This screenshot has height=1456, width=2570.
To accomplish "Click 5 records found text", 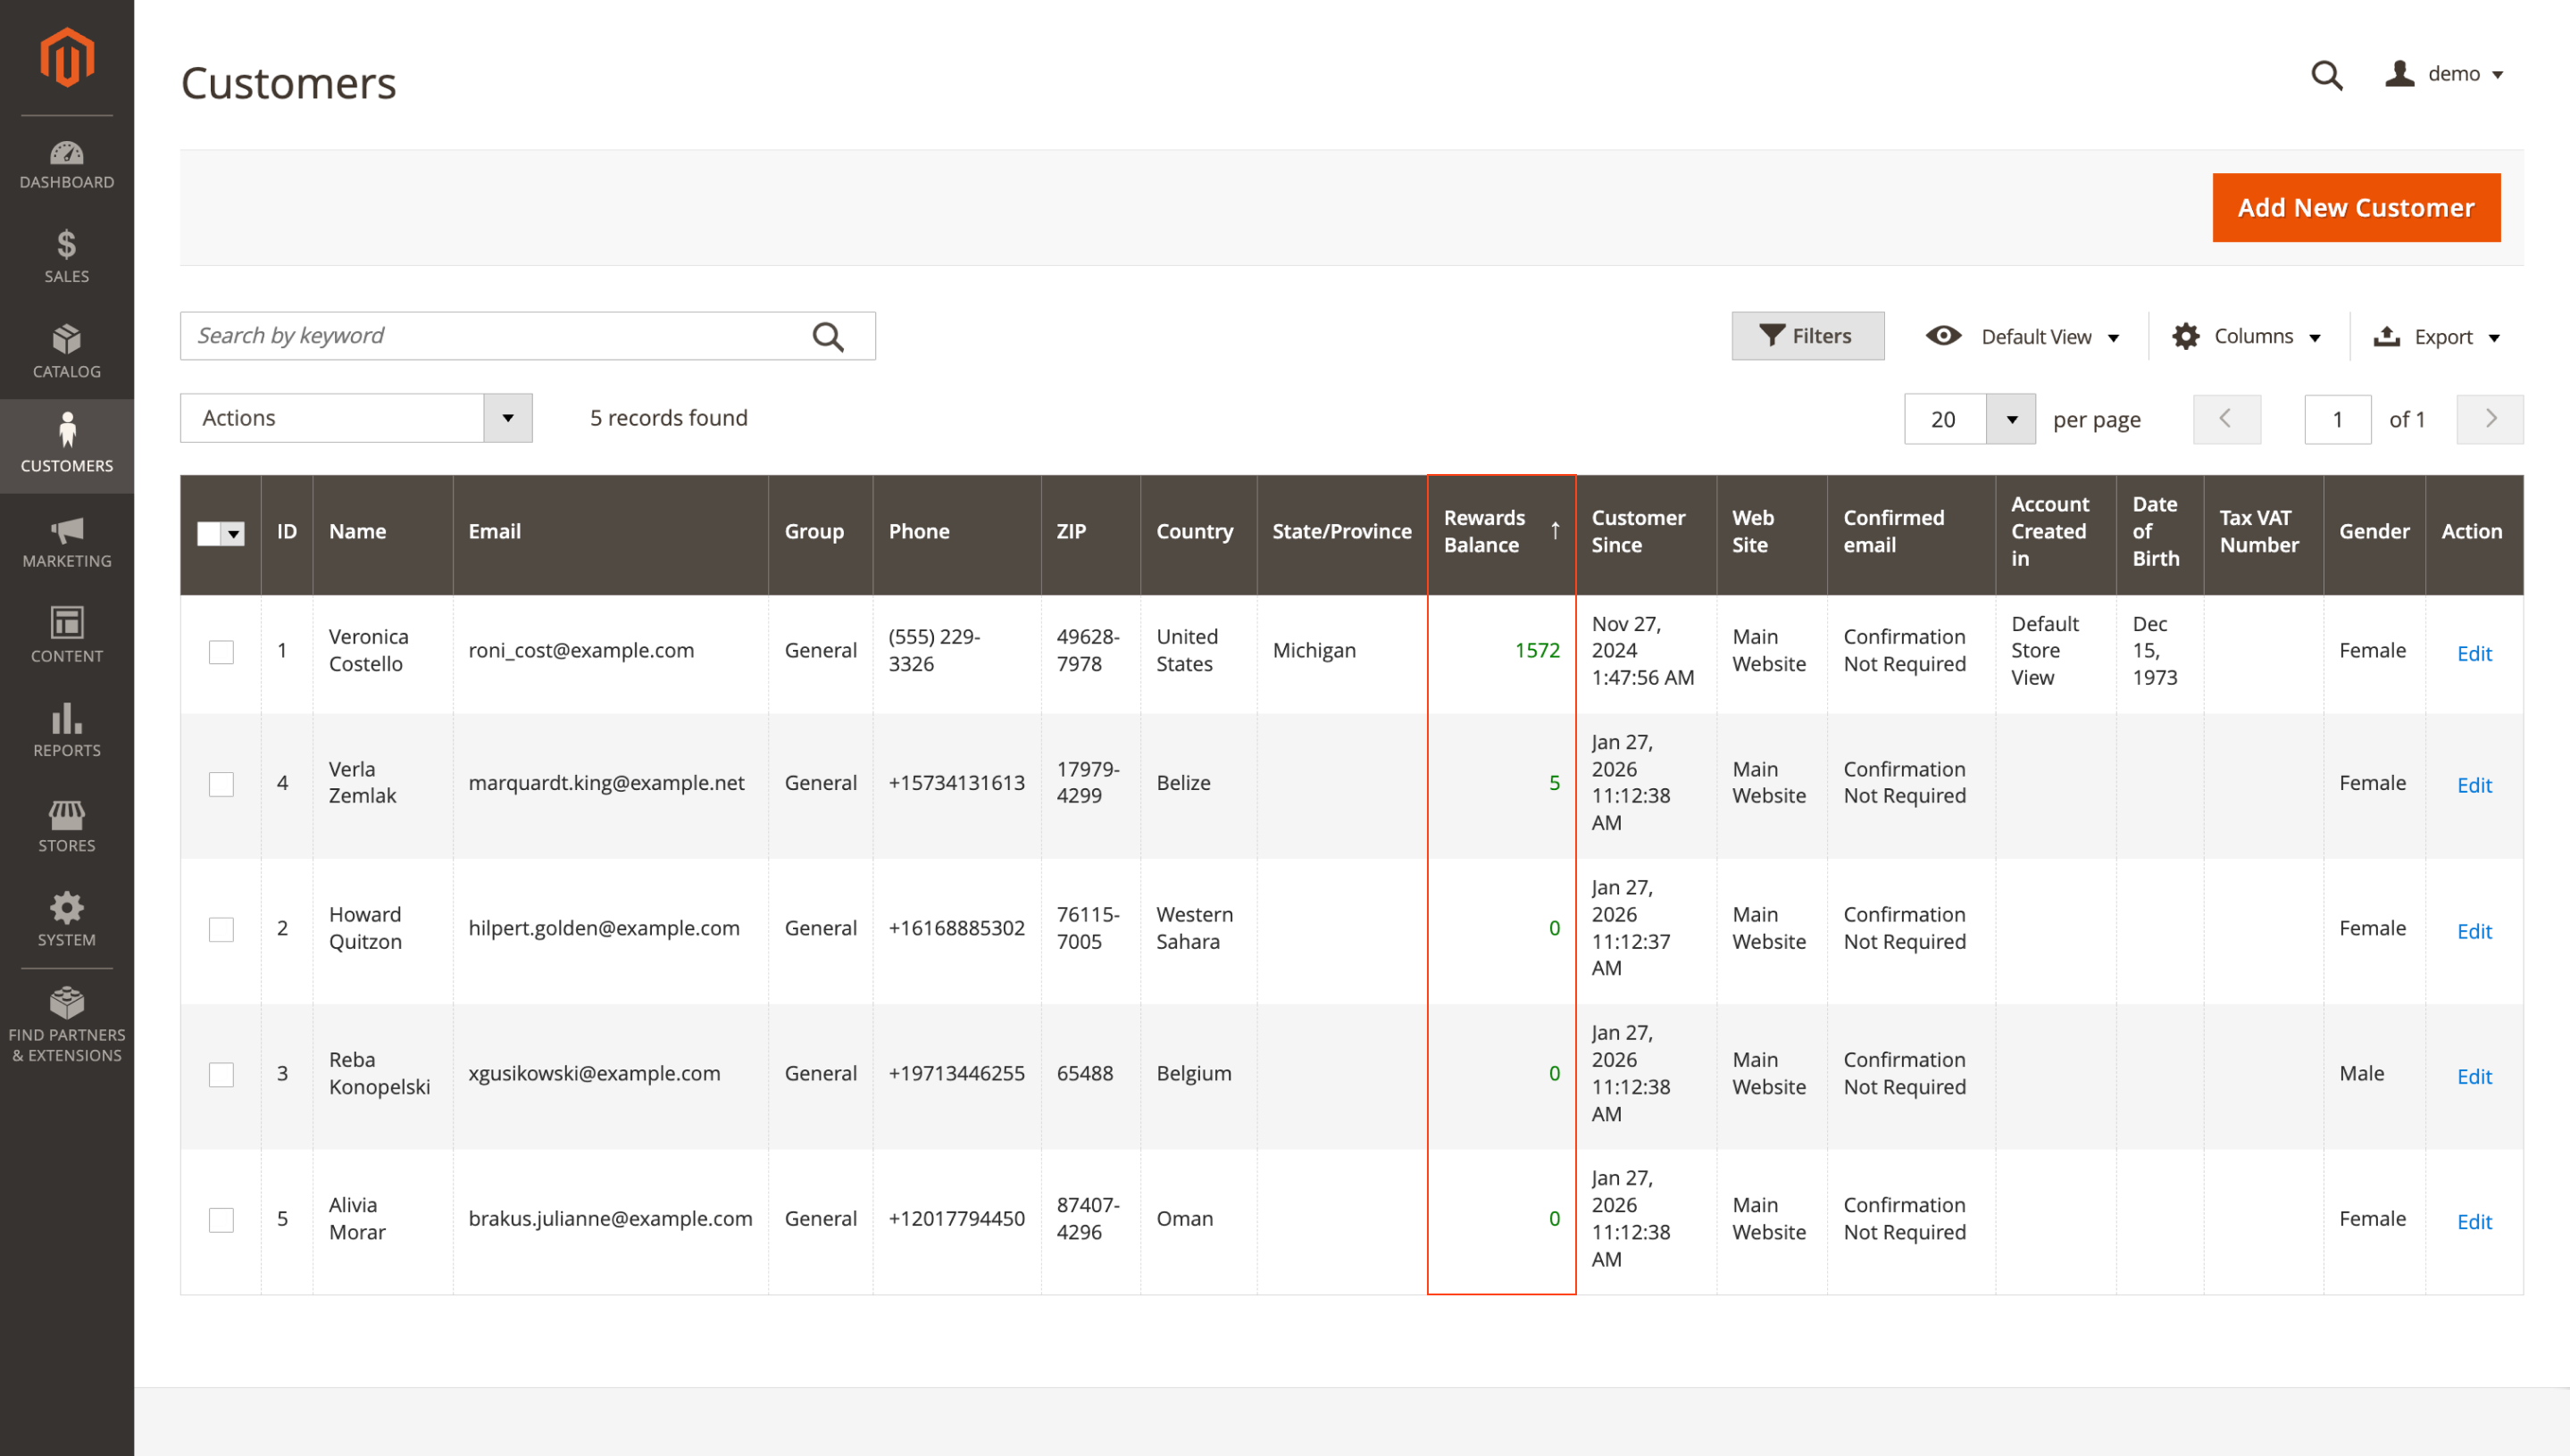I will pos(669,418).
